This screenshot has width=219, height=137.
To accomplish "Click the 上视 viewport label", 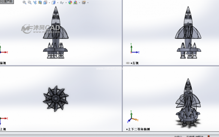I will click(3, 129).
